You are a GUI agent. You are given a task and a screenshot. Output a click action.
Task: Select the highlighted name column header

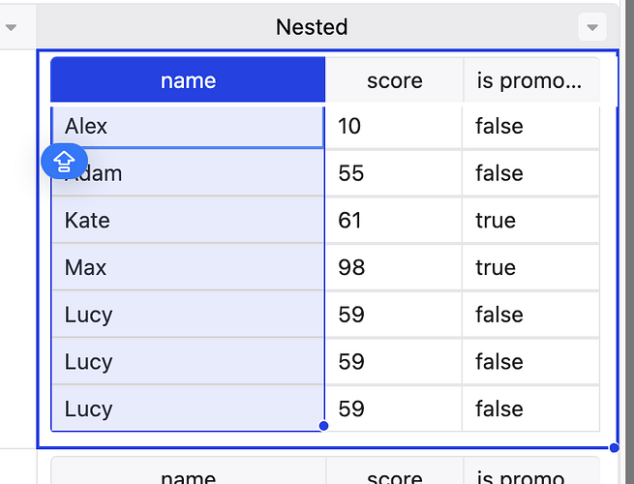[x=188, y=79]
